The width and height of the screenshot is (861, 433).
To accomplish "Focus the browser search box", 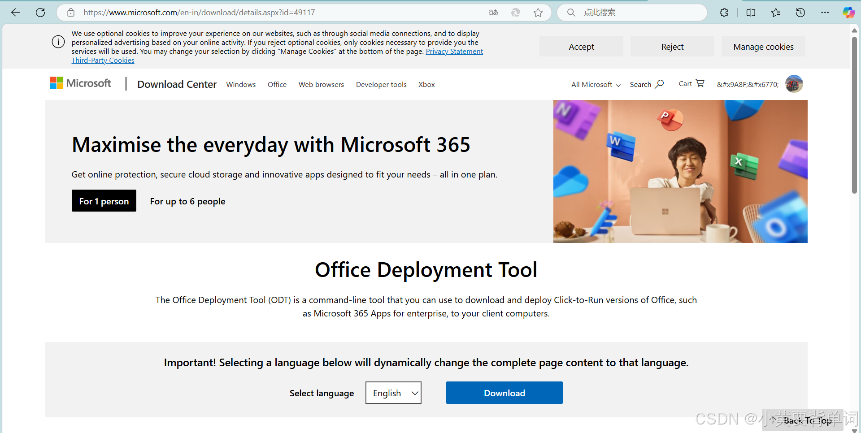I will click(632, 13).
